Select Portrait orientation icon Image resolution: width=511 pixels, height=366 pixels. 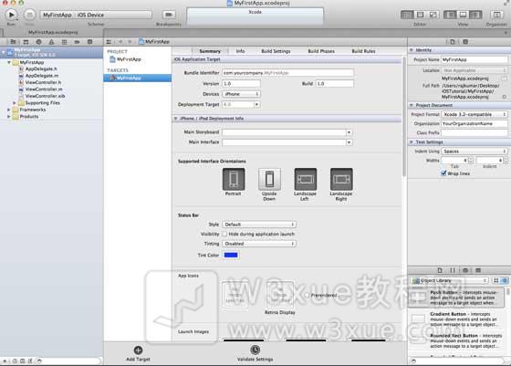point(234,179)
